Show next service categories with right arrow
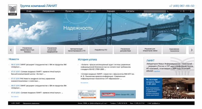The image size is (202, 109). coord(192,50)
